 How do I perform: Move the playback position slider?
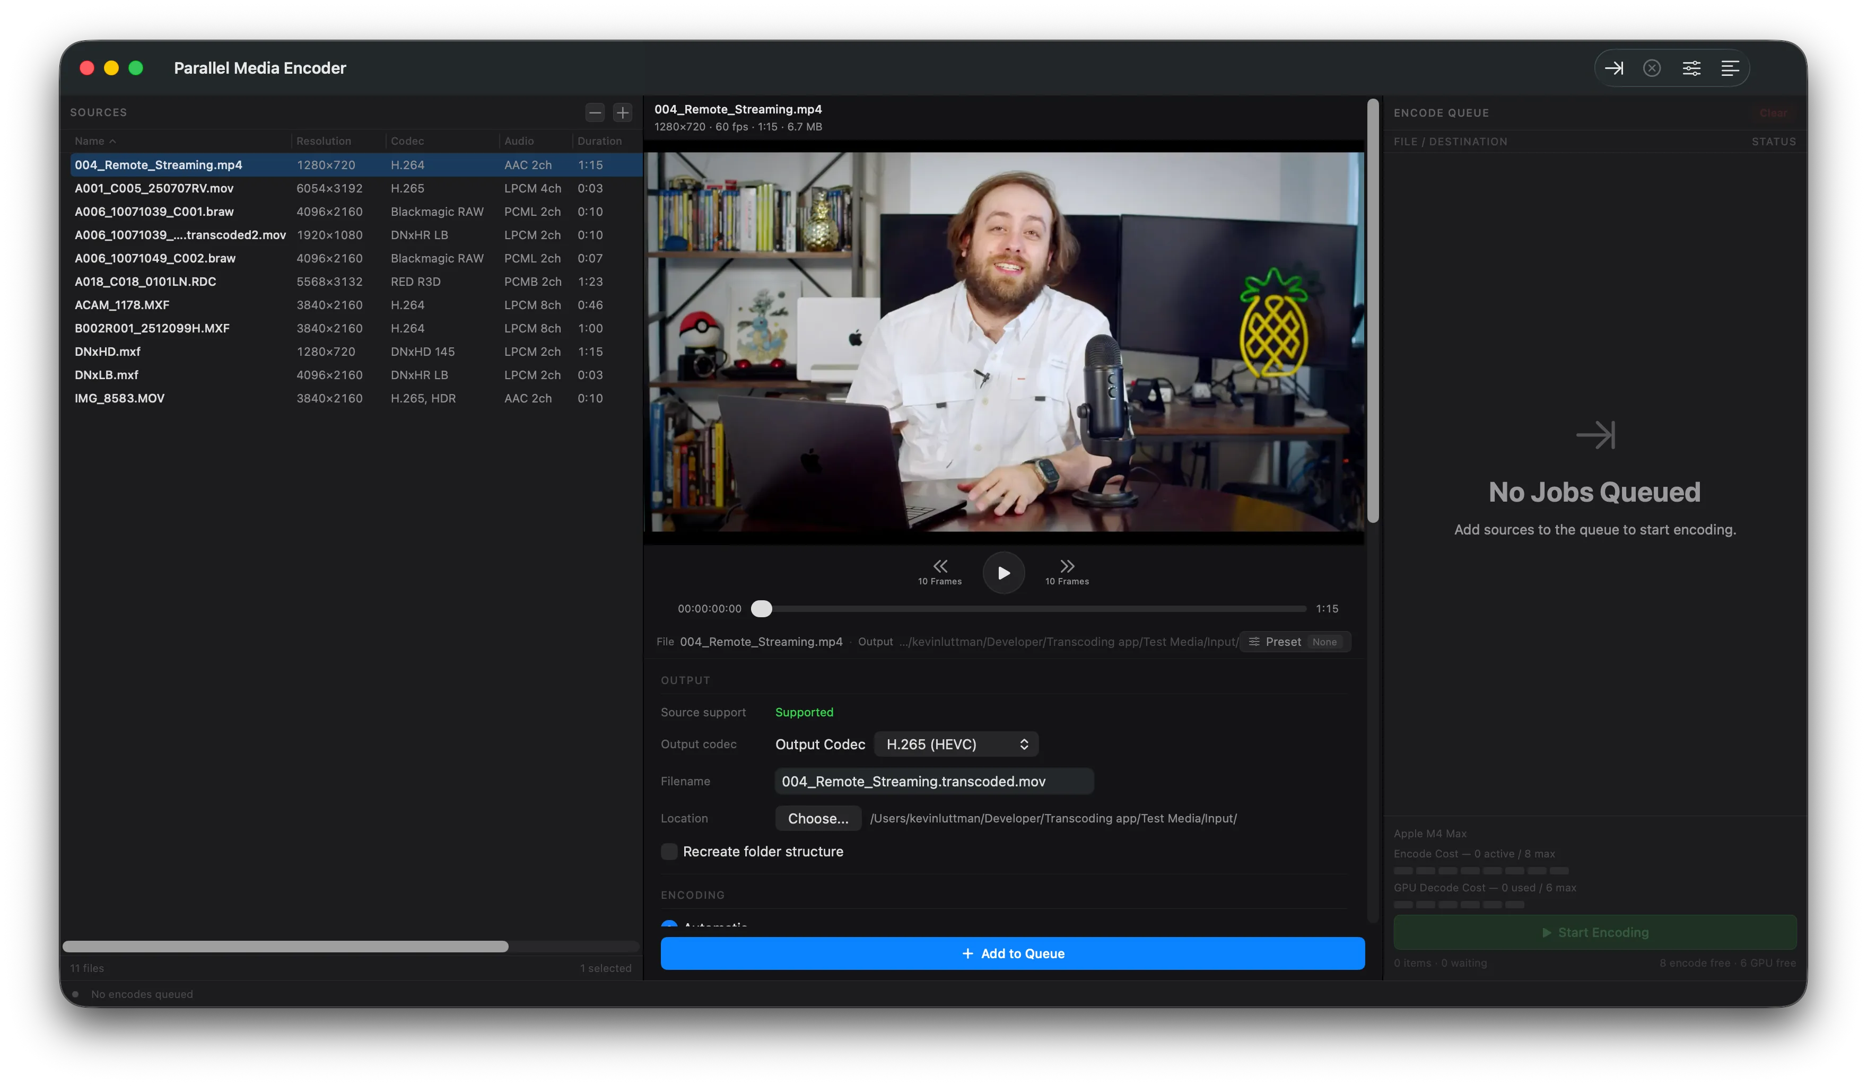(x=761, y=608)
